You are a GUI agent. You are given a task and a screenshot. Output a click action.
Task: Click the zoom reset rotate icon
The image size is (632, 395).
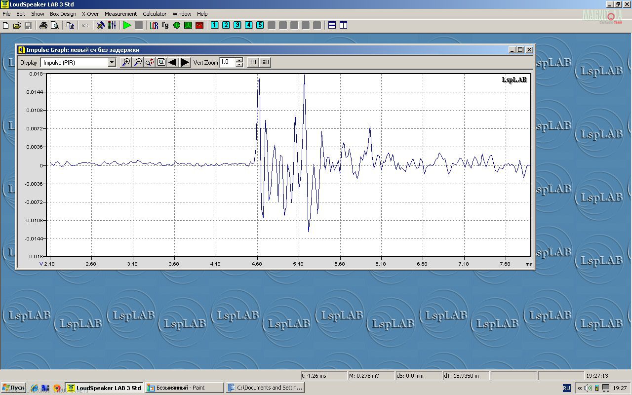[150, 62]
